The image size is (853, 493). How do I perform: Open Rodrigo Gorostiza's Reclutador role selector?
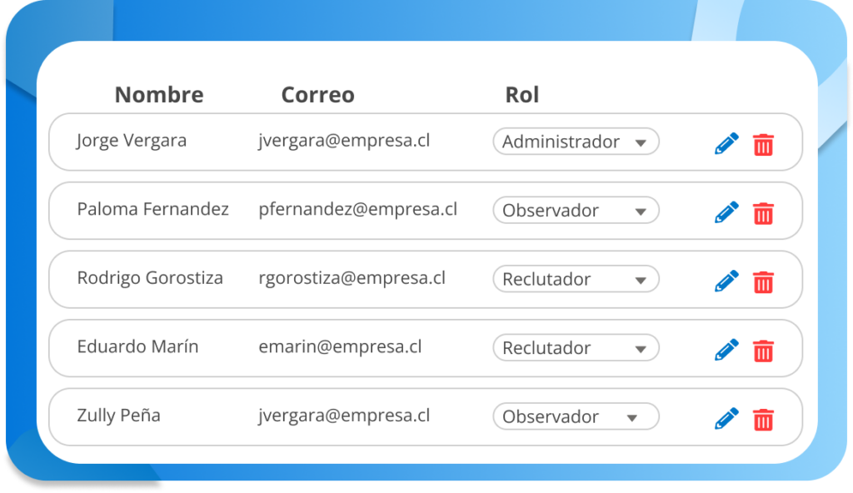pos(576,279)
